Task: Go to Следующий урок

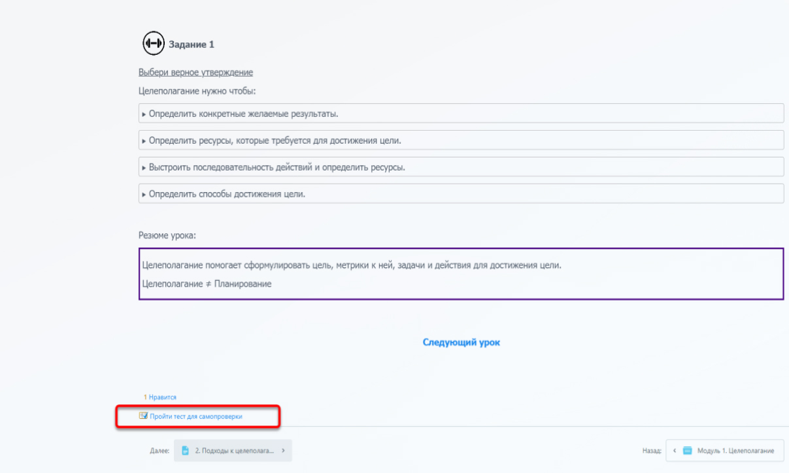Action: pyautogui.click(x=461, y=342)
